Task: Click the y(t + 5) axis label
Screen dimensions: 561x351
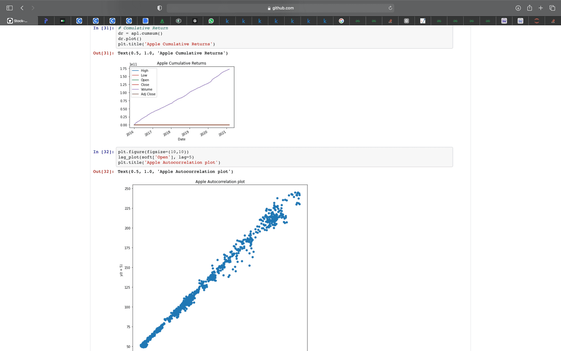Action: (121, 270)
